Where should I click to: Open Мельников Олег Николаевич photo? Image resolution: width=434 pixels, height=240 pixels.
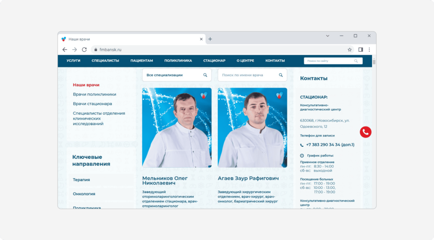(x=177, y=128)
